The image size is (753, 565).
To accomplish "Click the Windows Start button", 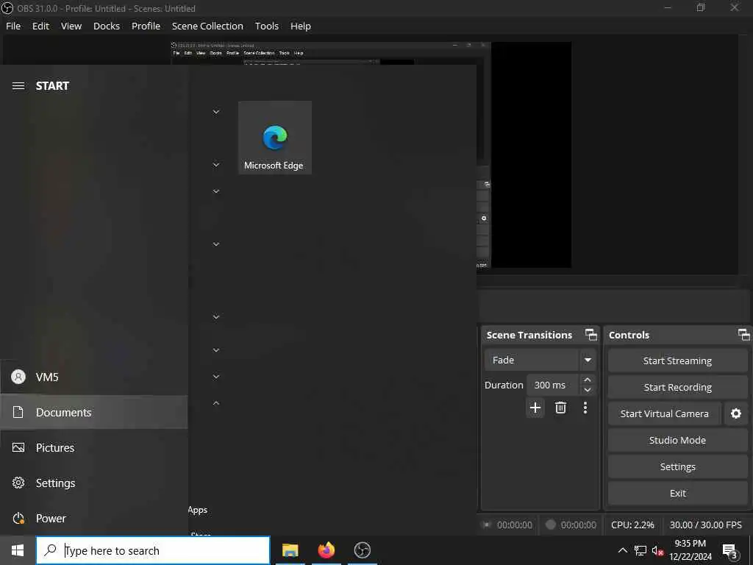I will 18,550.
